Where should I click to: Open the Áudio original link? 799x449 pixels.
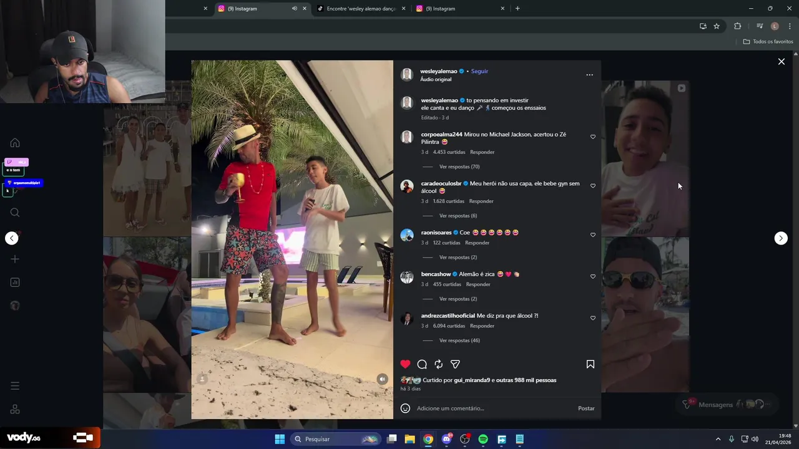coord(436,80)
